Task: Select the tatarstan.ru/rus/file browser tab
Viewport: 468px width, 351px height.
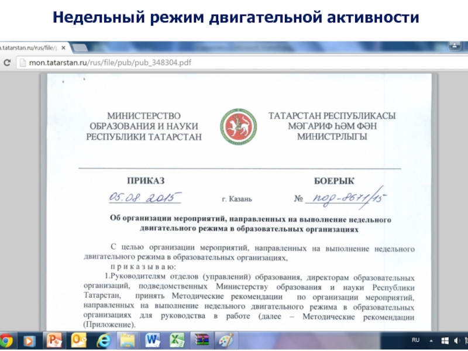Action: (33, 48)
